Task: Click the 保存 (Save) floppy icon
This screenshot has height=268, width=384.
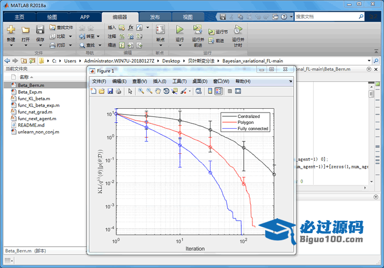Action: (x=40, y=29)
